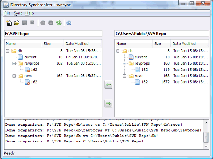The height and width of the screenshot is (159, 213).
Task: Click the Name column header in left pane
Action: pyautogui.click(x=23, y=44)
